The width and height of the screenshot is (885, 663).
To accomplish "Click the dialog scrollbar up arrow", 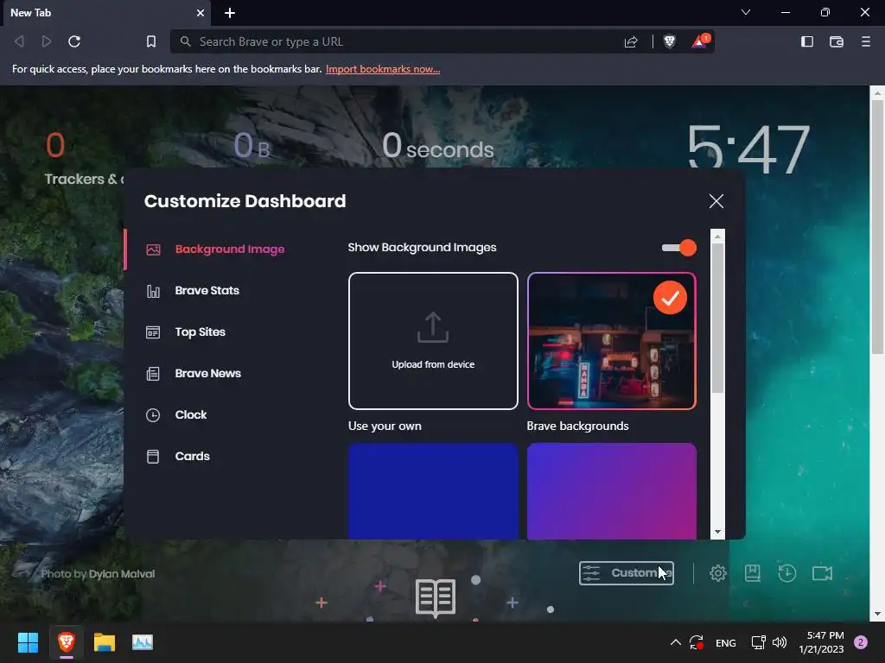I will pyautogui.click(x=717, y=237).
